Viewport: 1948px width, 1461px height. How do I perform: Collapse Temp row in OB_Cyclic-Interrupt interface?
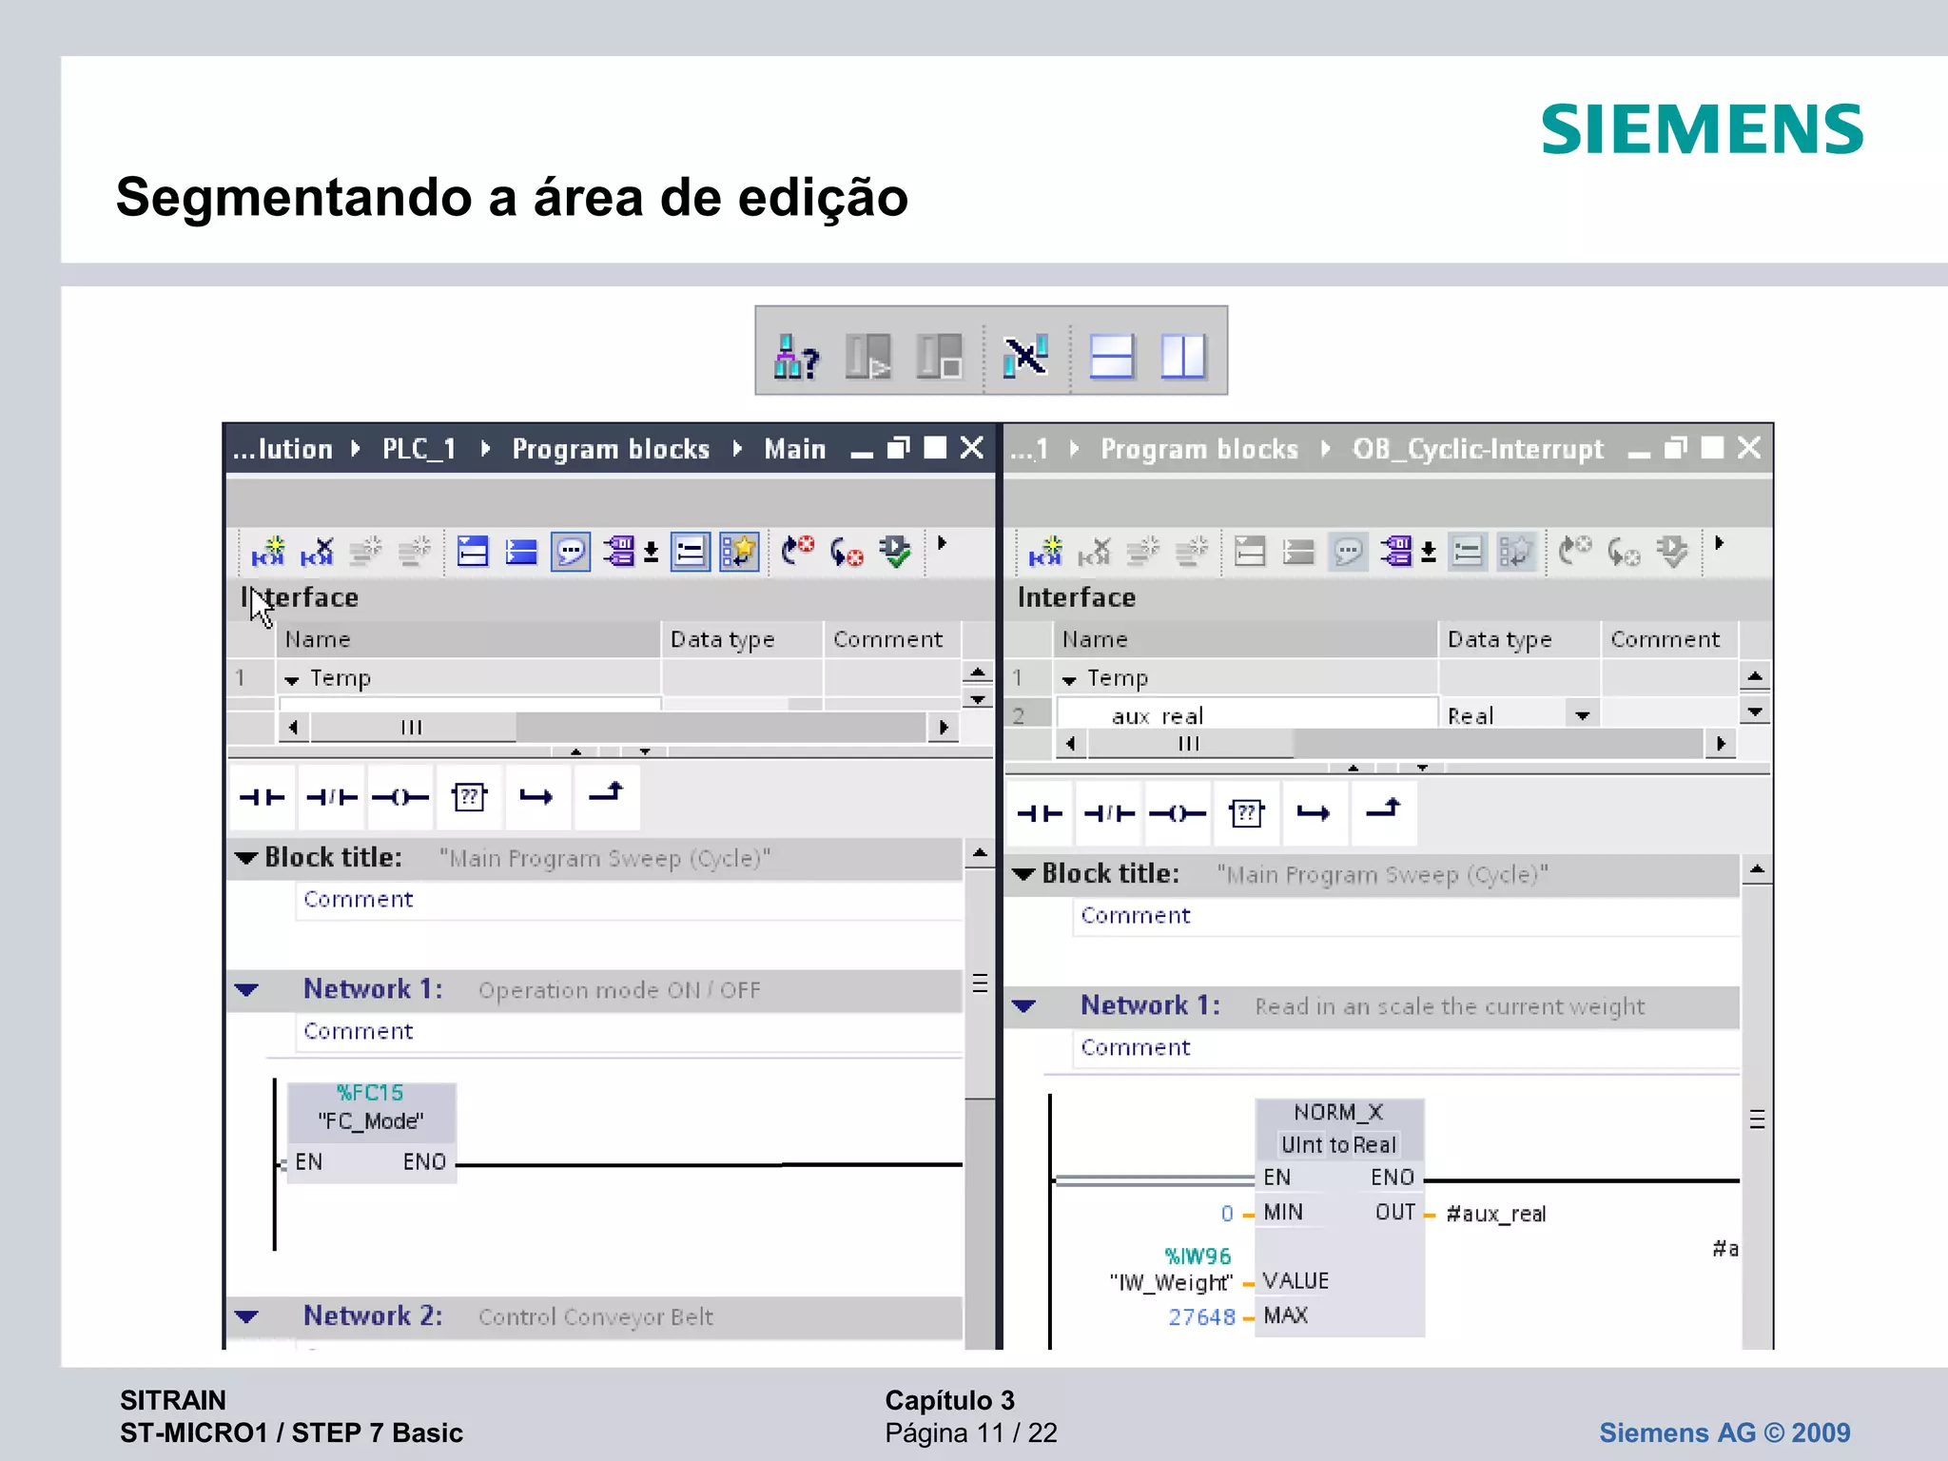(1069, 680)
